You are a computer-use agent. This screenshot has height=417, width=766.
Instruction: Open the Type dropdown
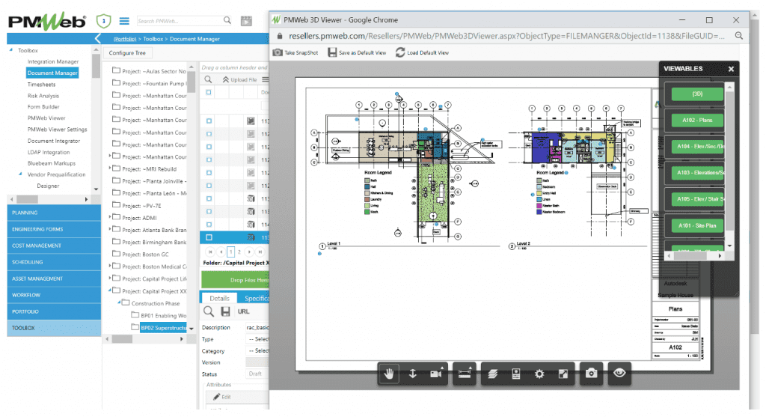(x=257, y=339)
